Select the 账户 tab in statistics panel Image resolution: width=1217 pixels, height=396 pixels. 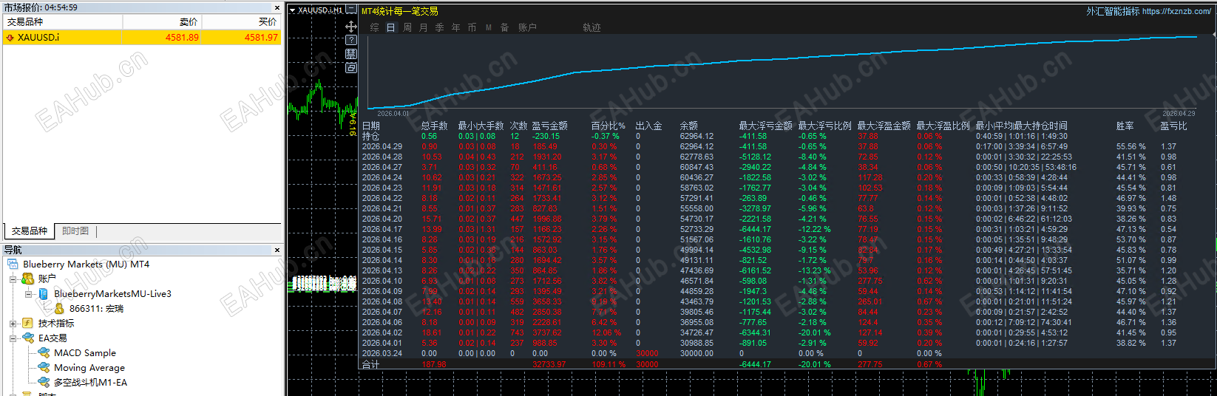point(527,27)
